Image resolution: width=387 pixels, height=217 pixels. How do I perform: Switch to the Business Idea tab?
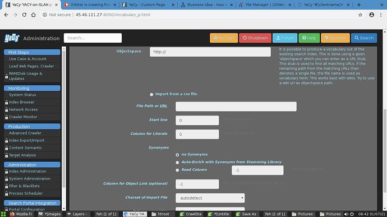(x=207, y=4)
